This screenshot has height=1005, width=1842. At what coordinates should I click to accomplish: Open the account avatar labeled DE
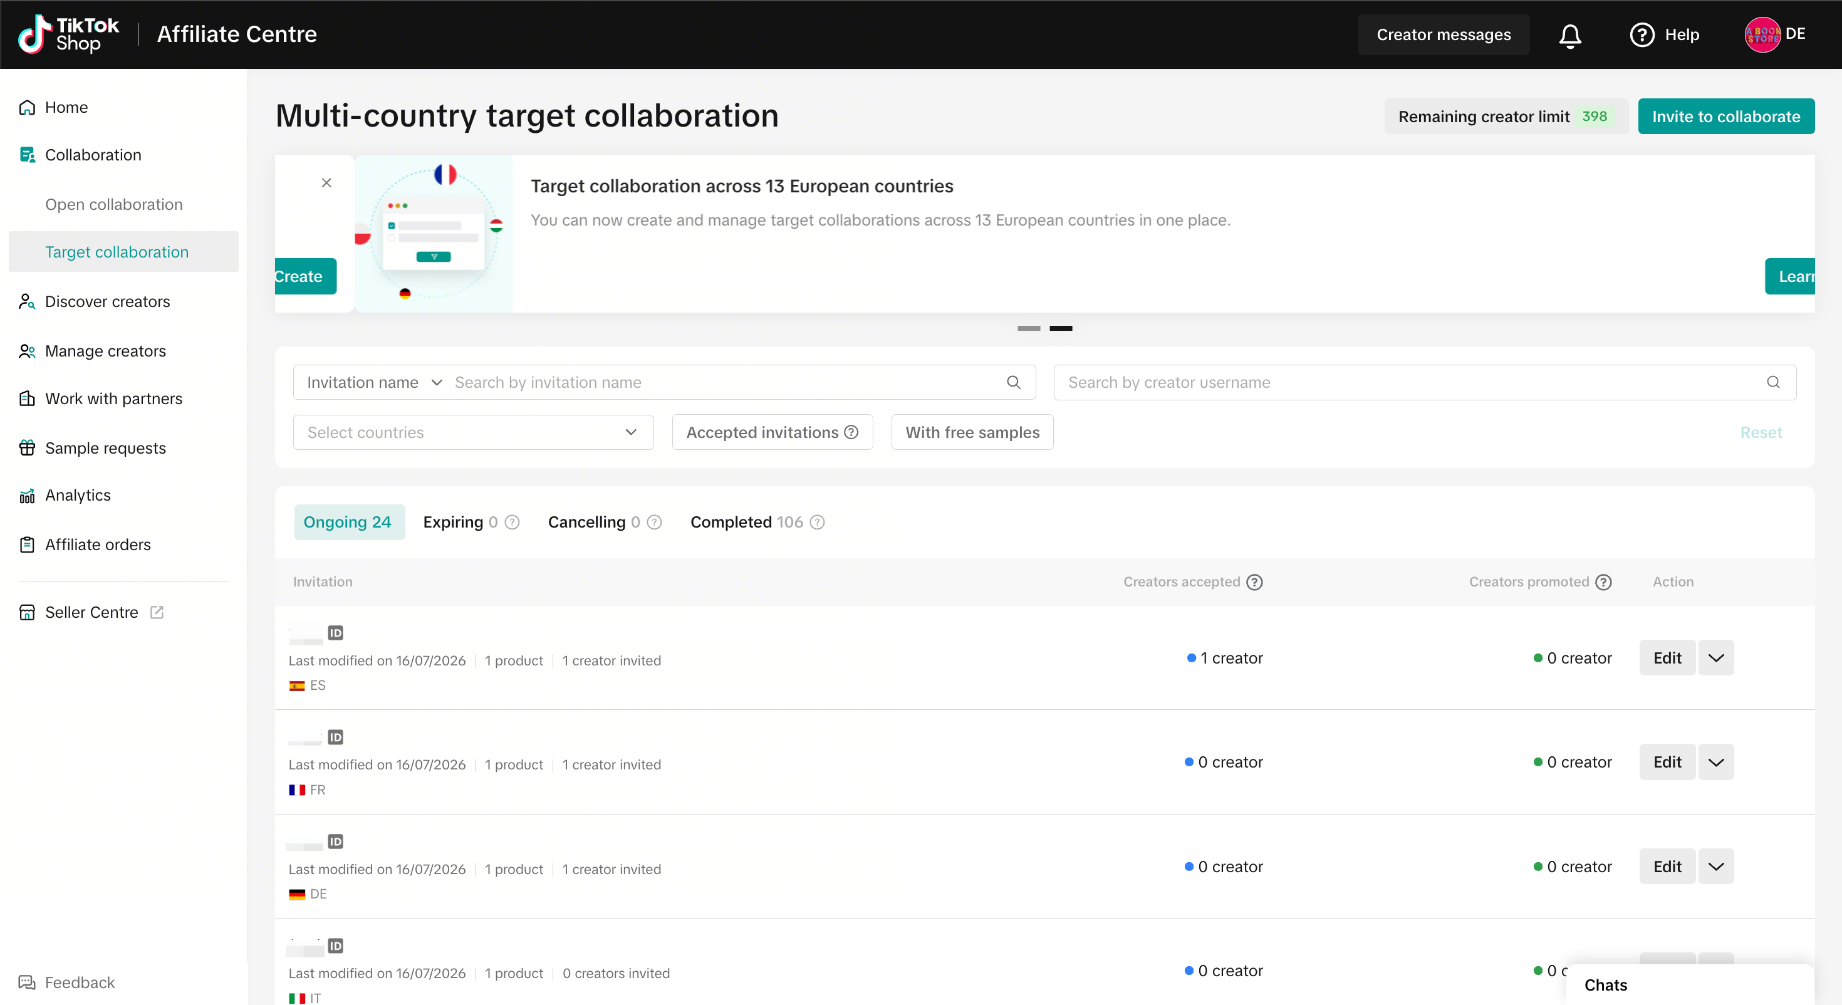pyautogui.click(x=1762, y=35)
